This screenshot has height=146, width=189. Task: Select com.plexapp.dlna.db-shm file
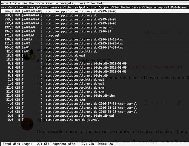point(65,100)
